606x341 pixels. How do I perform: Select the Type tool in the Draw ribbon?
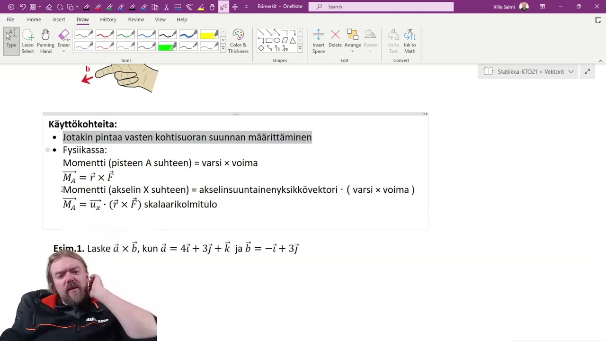coord(11,41)
